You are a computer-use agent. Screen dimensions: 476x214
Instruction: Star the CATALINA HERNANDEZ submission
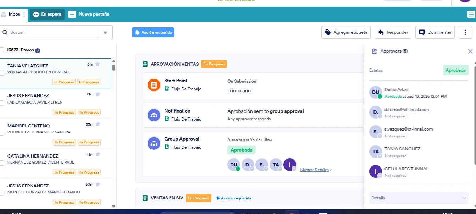(98, 154)
